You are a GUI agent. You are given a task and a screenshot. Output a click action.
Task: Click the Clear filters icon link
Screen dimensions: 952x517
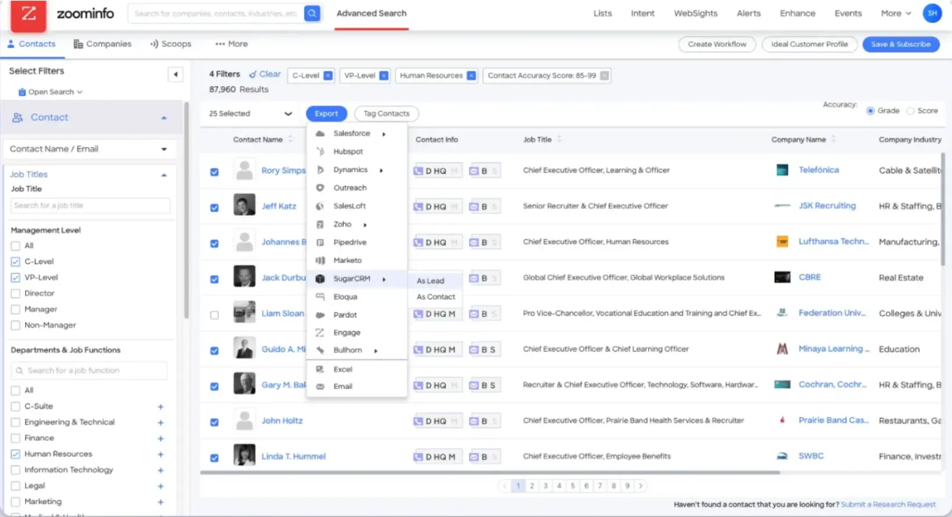tap(265, 74)
